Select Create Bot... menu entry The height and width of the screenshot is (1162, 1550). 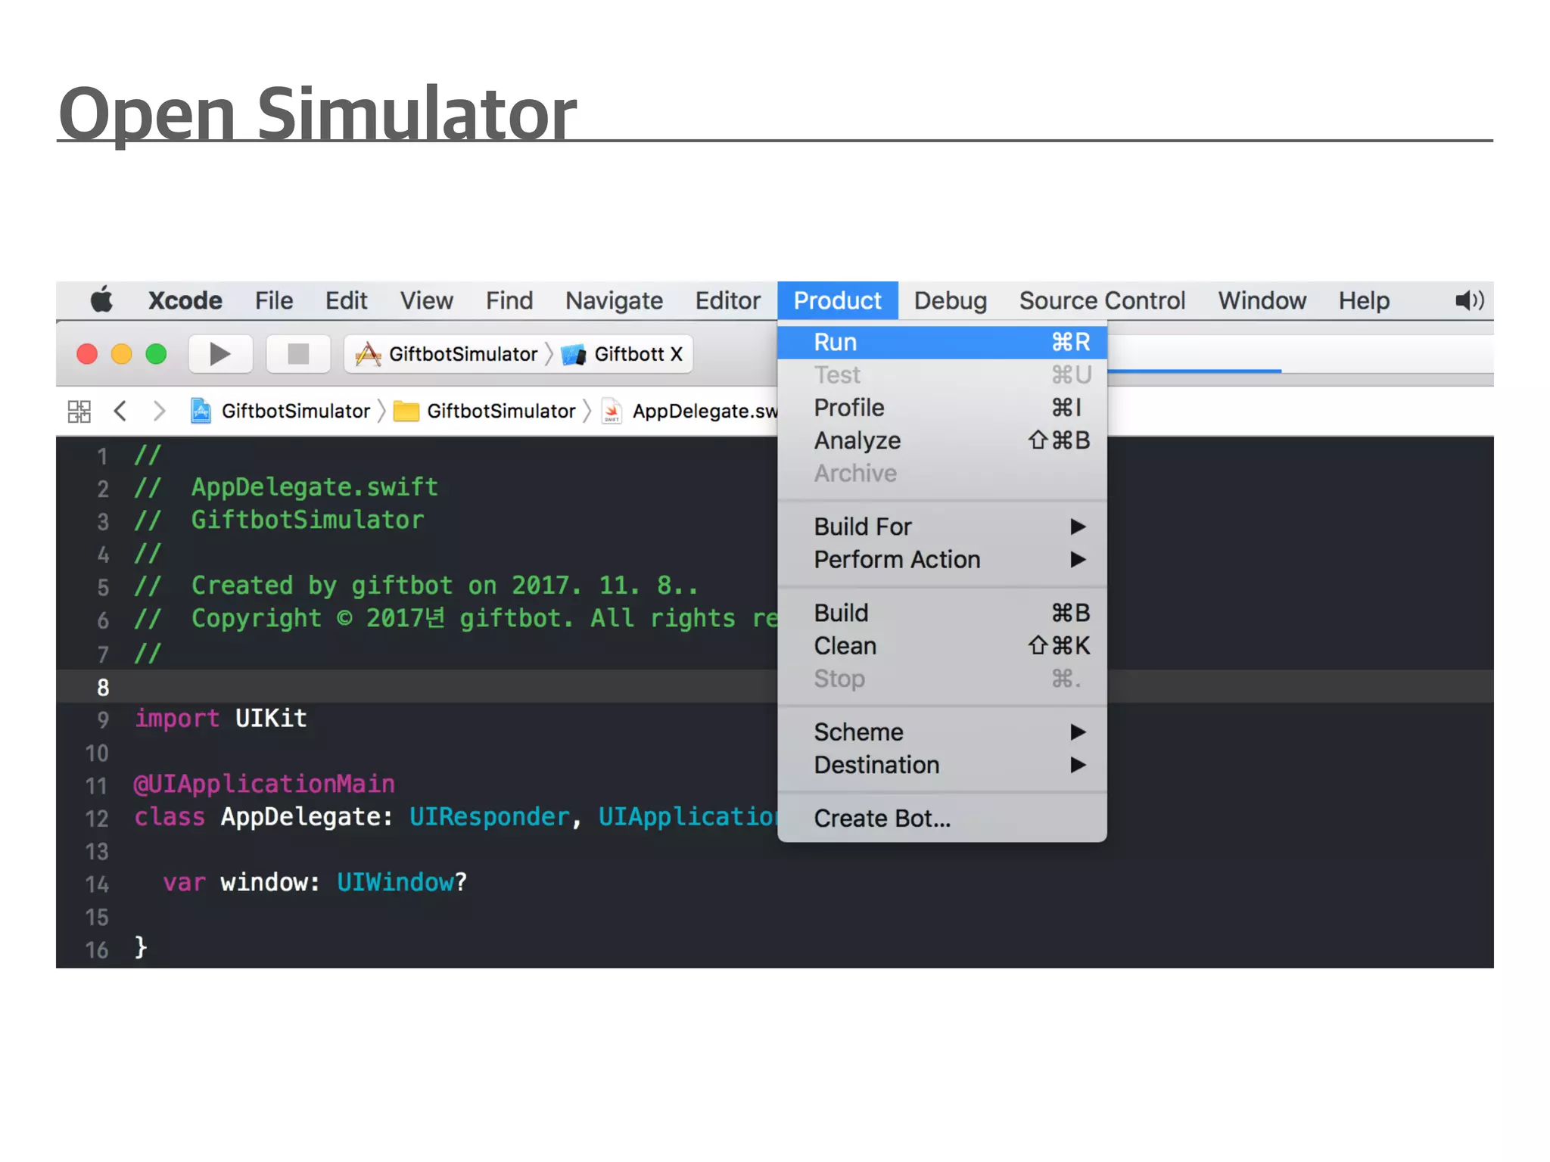click(882, 819)
